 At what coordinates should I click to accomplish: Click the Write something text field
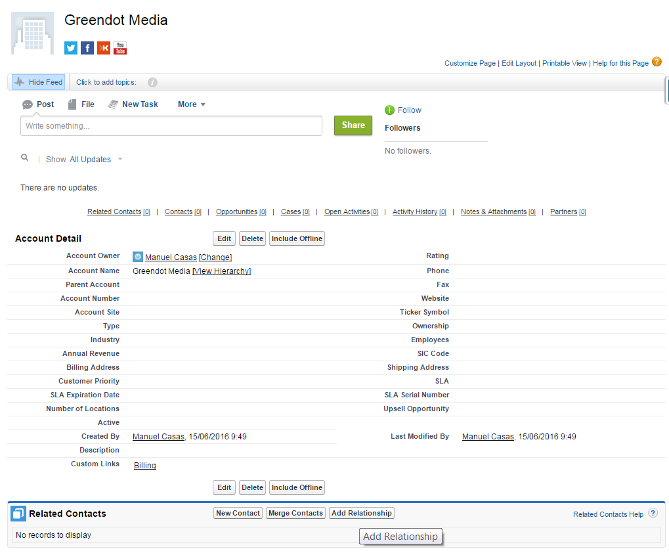[x=171, y=126]
